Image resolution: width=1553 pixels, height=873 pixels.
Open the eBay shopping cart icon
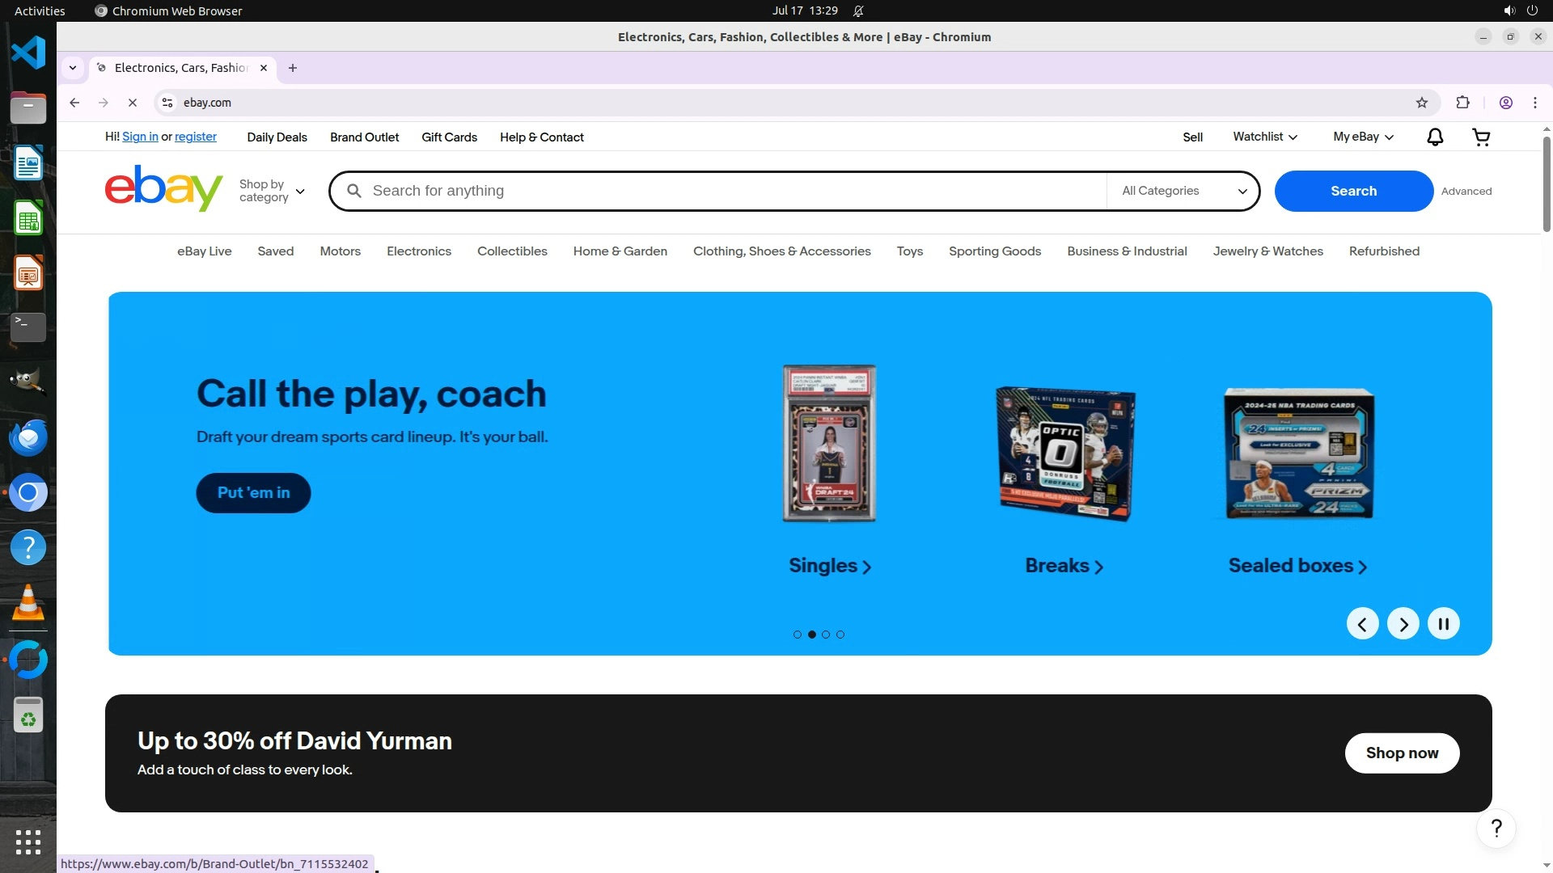pos(1481,137)
